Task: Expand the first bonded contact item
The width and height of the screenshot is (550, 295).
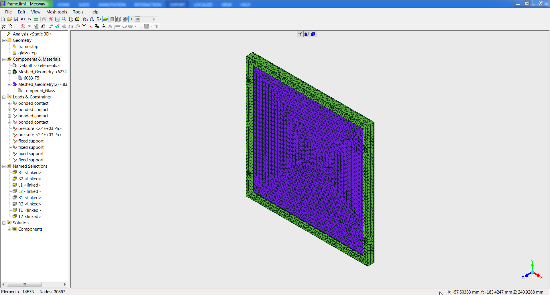Action: pos(9,103)
